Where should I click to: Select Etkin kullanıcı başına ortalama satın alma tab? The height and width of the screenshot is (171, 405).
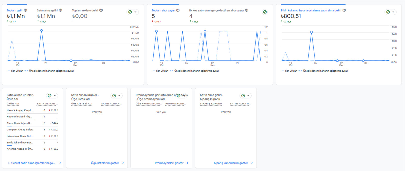click(x=311, y=10)
